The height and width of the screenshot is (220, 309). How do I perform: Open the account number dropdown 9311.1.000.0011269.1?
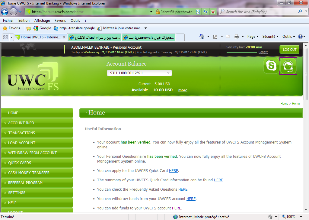[139, 73]
